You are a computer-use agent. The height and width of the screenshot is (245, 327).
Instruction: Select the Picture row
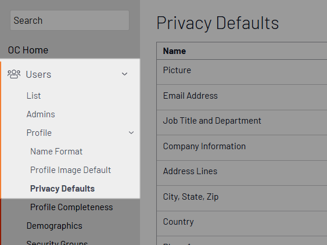(242, 72)
